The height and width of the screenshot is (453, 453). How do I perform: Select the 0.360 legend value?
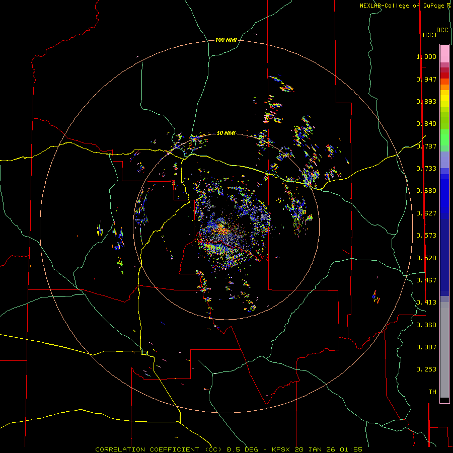pyautogui.click(x=426, y=325)
